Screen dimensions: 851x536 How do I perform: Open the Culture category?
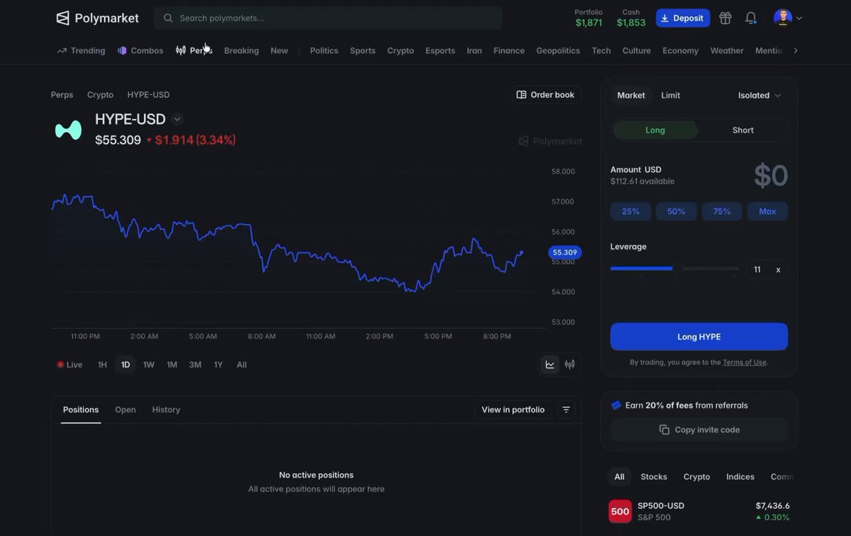tap(637, 50)
